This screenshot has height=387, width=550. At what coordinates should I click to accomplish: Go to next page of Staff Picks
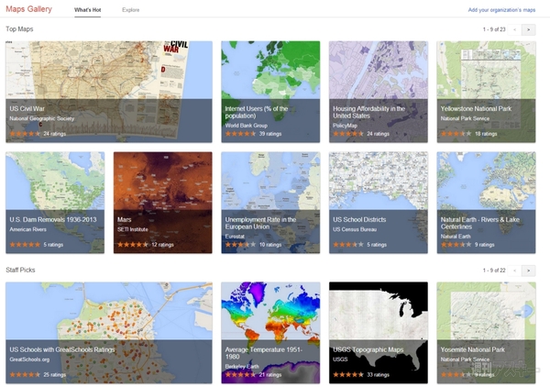[528, 271]
